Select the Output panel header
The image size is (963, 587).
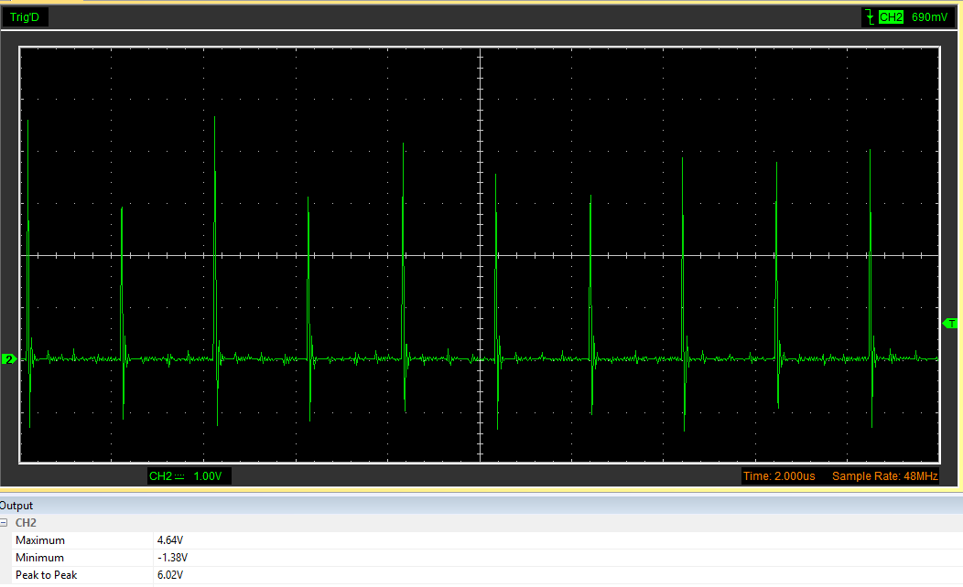tap(16, 506)
